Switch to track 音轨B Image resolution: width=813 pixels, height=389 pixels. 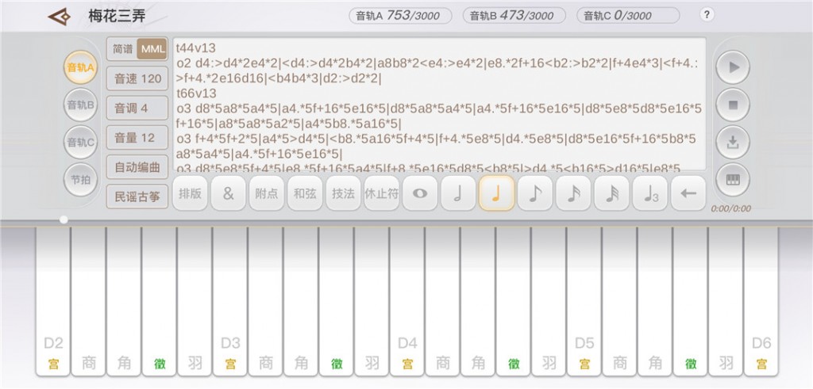(x=80, y=105)
